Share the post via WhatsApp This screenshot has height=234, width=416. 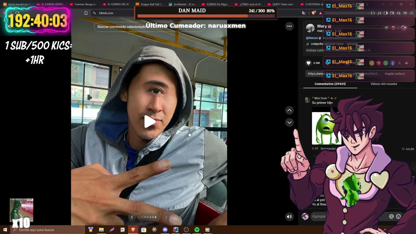385,63
